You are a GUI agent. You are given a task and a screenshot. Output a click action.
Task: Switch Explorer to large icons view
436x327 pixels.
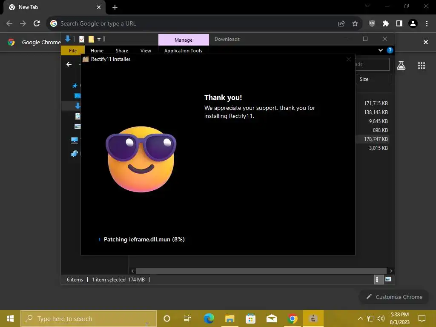[388, 279]
